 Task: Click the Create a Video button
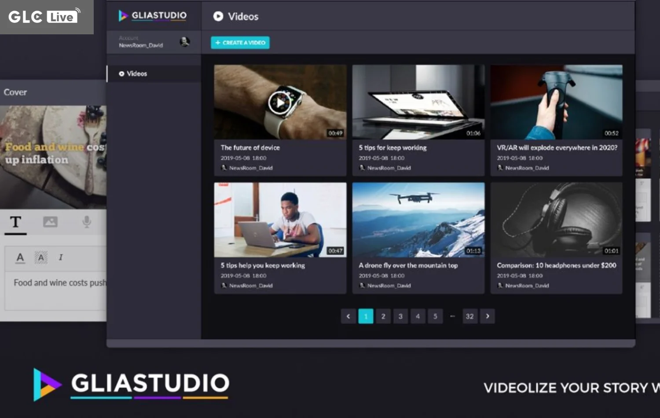click(x=240, y=43)
